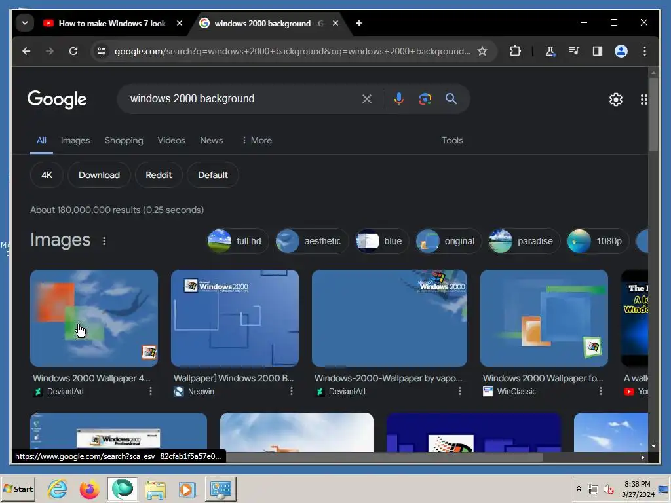This screenshot has width=671, height=503.
Task: Close the YouTube Windows 7 tab
Action: point(180,23)
